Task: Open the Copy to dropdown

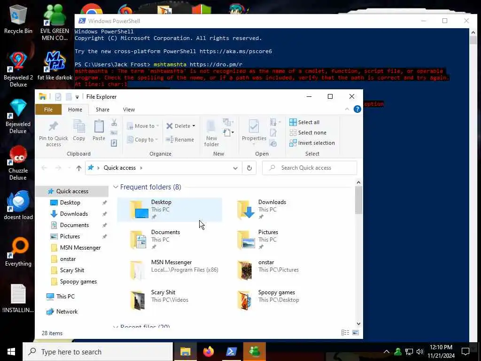Action: coord(142,139)
